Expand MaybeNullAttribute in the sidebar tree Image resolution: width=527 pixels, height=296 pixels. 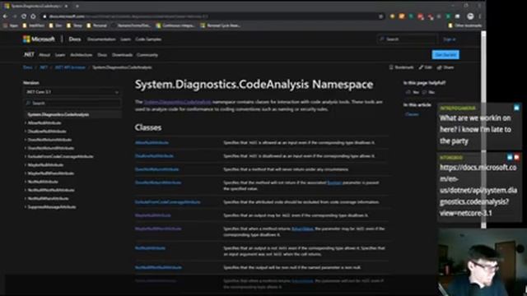26,164
